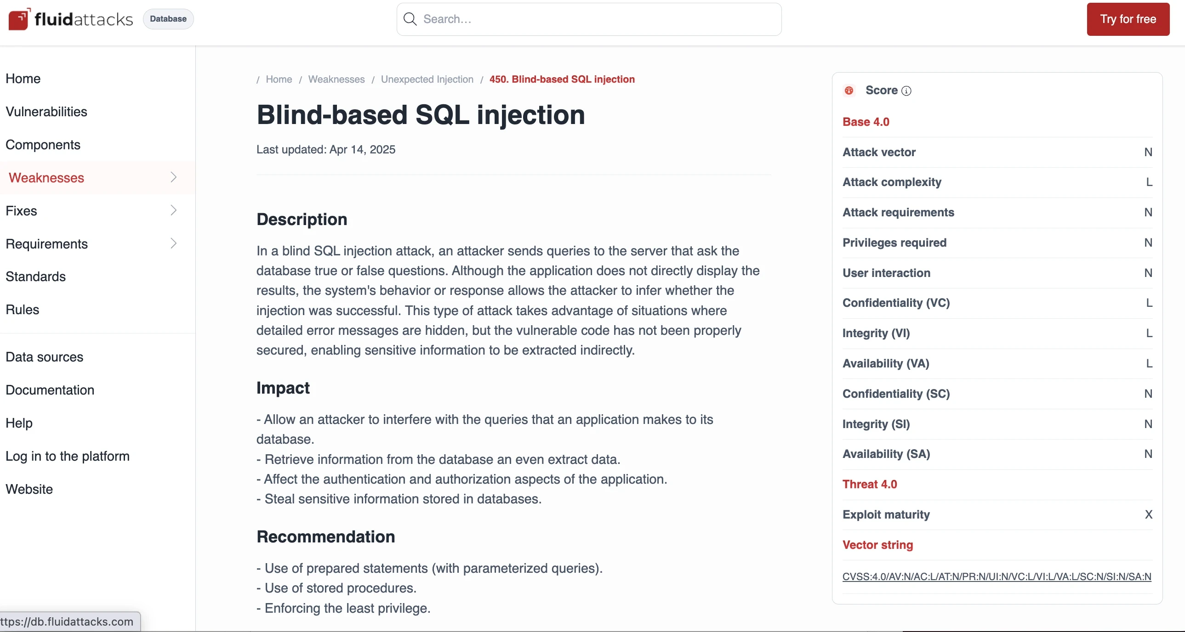
Task: Click the Exploit maturity row label
Action: coord(886,515)
